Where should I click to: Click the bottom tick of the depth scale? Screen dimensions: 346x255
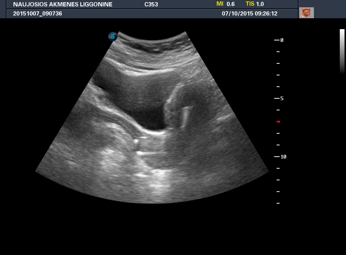(278, 203)
